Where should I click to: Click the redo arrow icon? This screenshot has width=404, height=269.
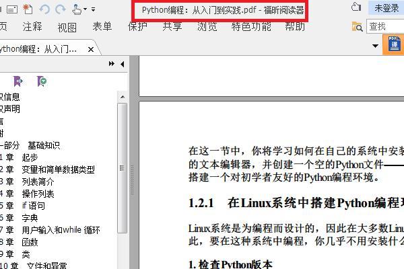[61, 9]
